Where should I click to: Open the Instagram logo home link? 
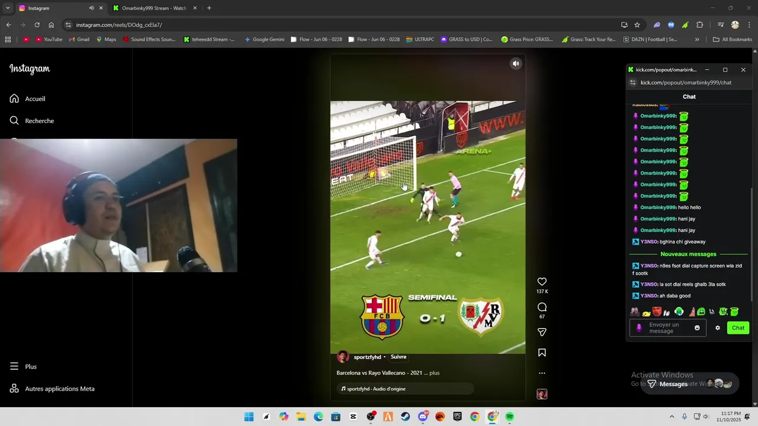[x=30, y=69]
